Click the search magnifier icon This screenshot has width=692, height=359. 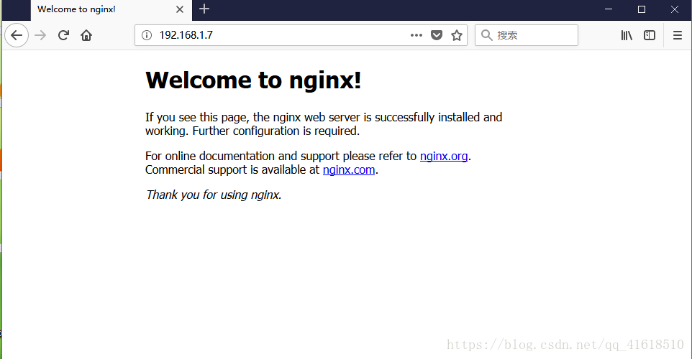coord(486,35)
